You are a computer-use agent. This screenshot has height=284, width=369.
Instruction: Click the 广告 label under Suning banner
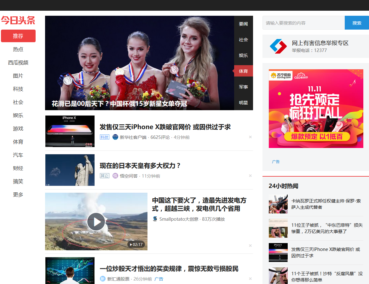[276, 162]
